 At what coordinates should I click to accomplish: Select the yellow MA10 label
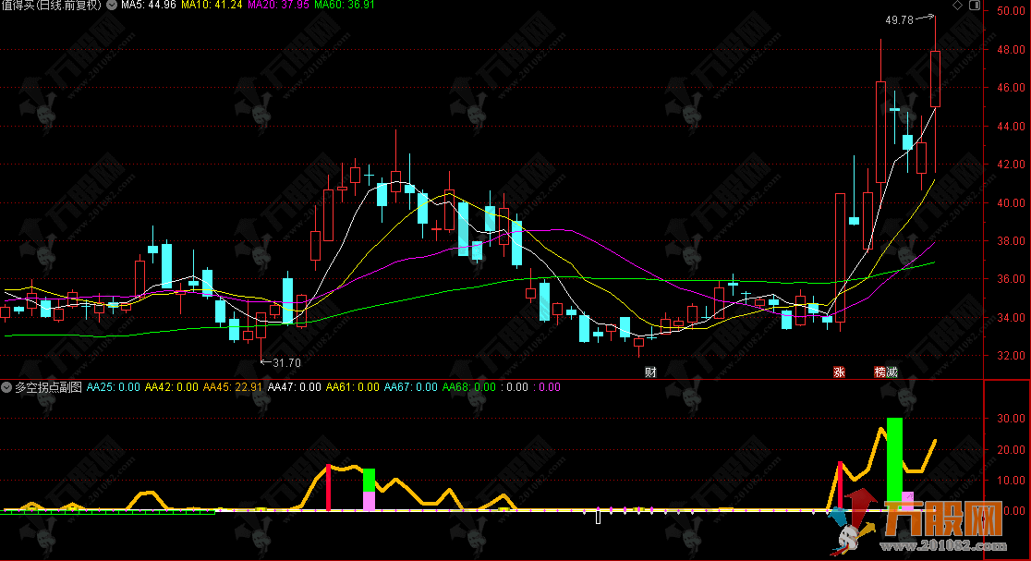212,6
